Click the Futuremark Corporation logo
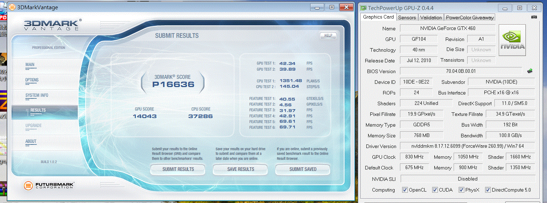 click(49, 186)
